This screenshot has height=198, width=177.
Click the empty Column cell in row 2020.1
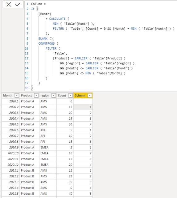[83, 101]
